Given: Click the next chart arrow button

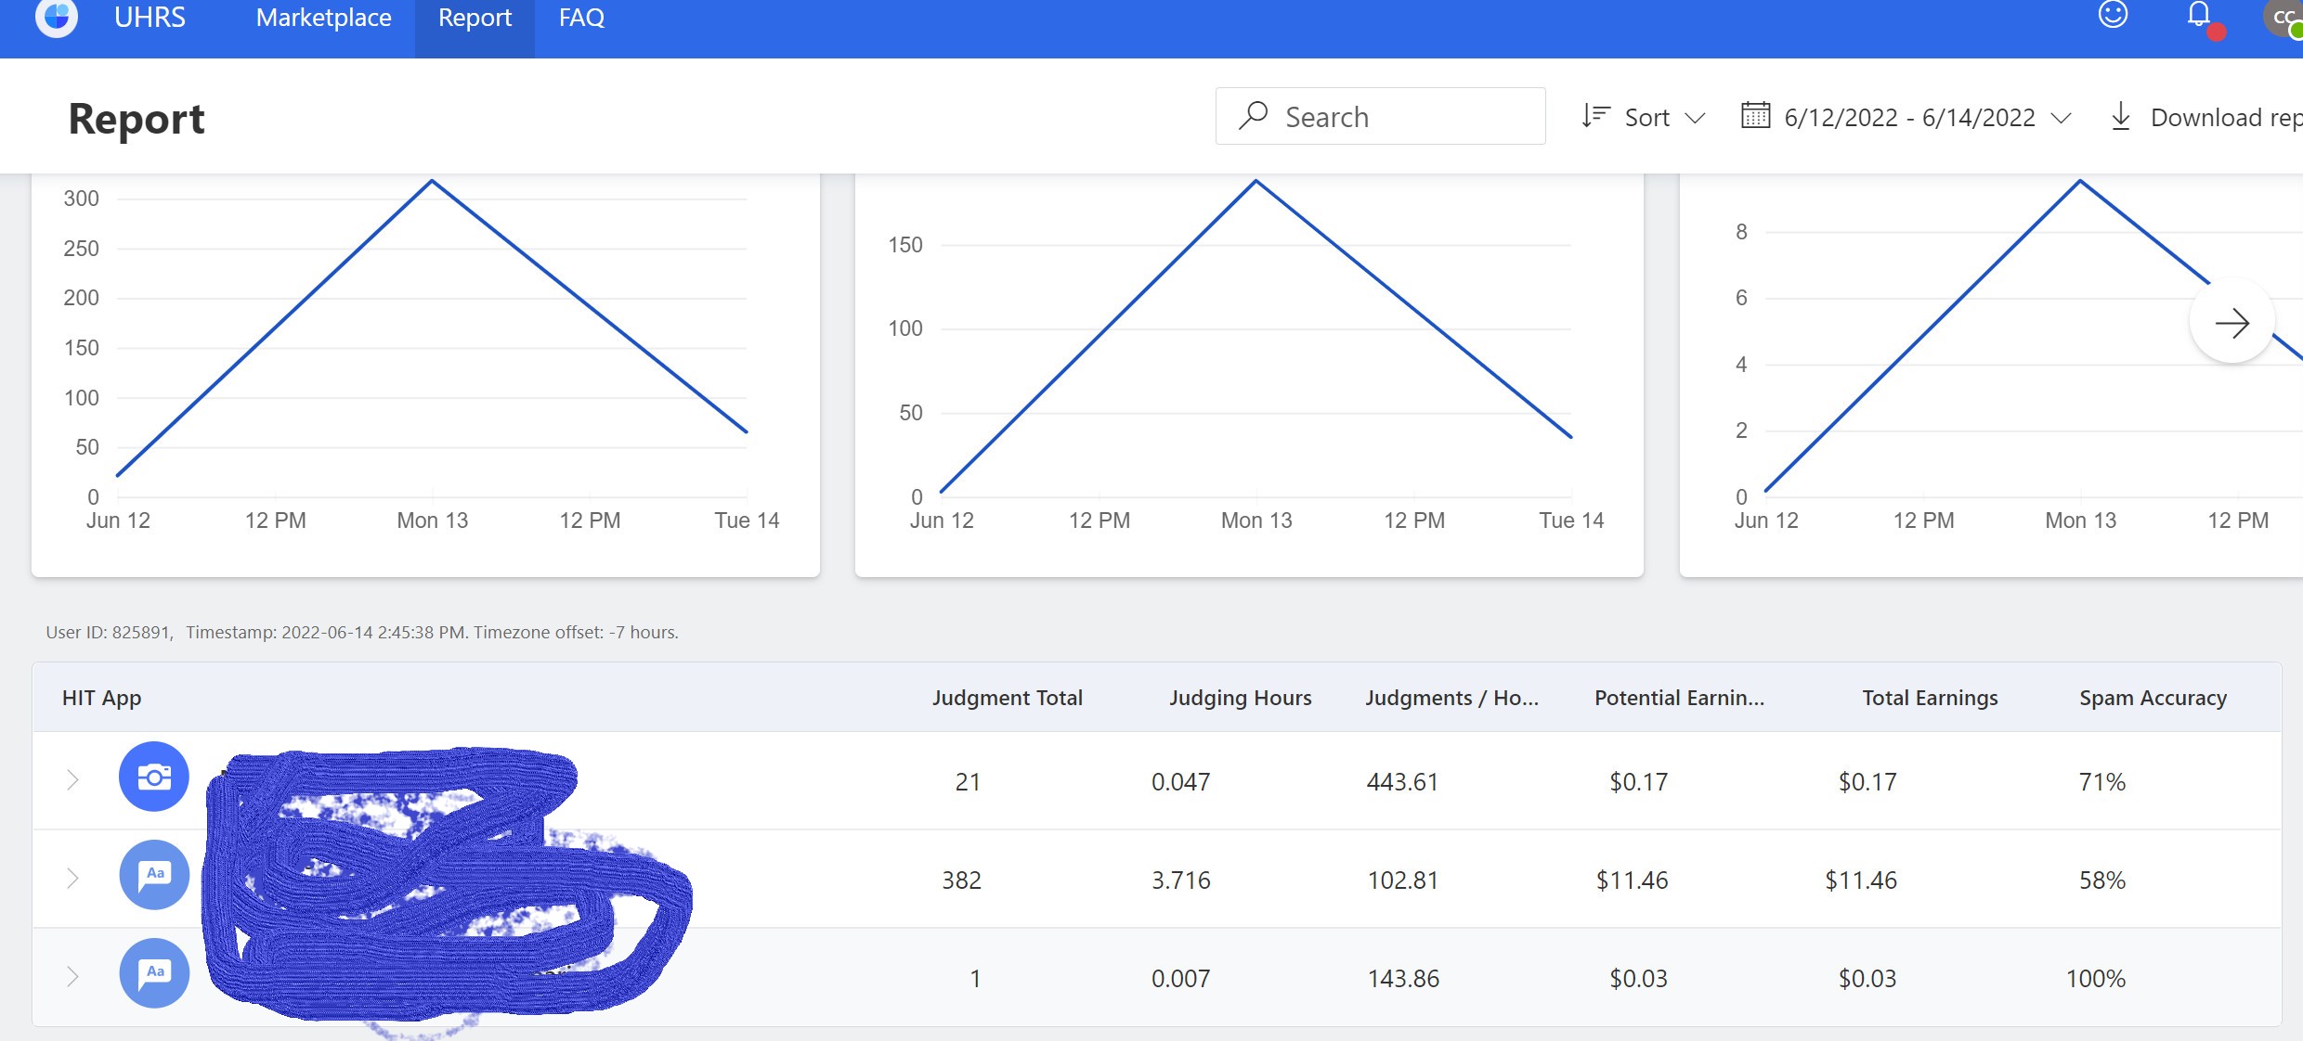Looking at the screenshot, I should coord(2231,323).
